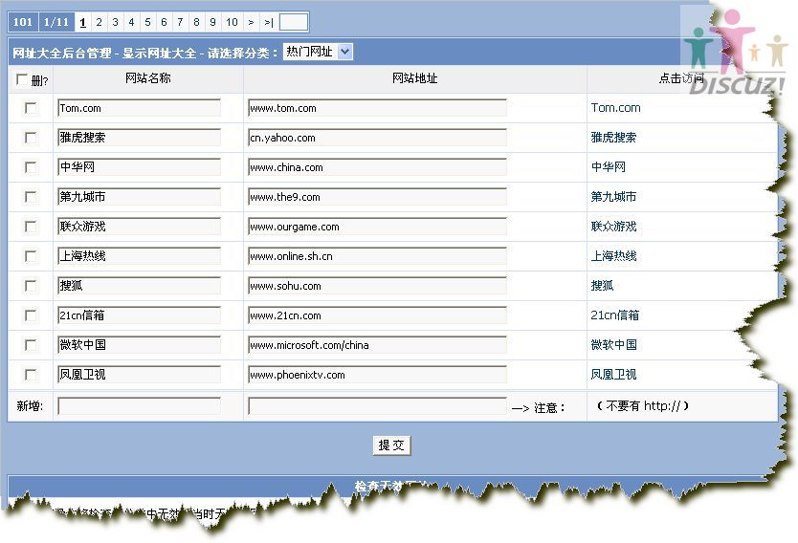
Task: Check the delete box for 联众游戏 row
Action: (31, 227)
